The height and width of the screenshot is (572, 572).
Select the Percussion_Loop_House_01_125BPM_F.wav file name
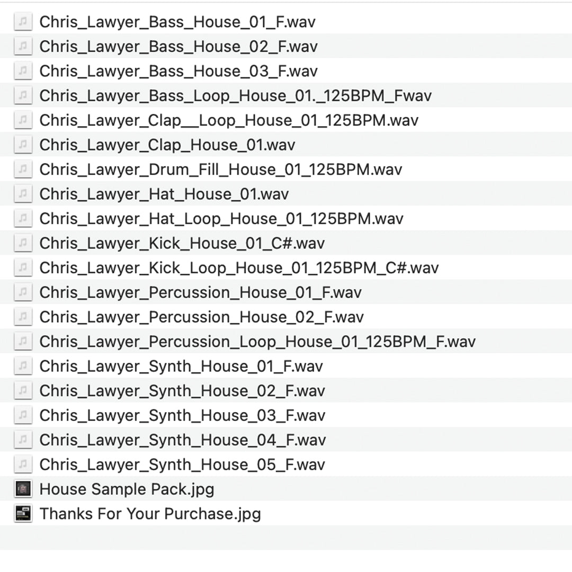[x=257, y=342]
